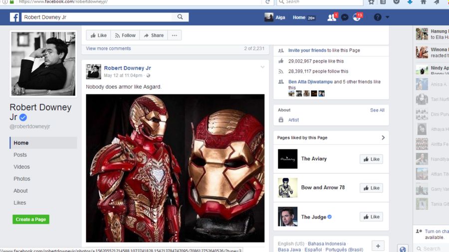Click the post author's small avatar
The image size is (449, 252).
point(93,72)
